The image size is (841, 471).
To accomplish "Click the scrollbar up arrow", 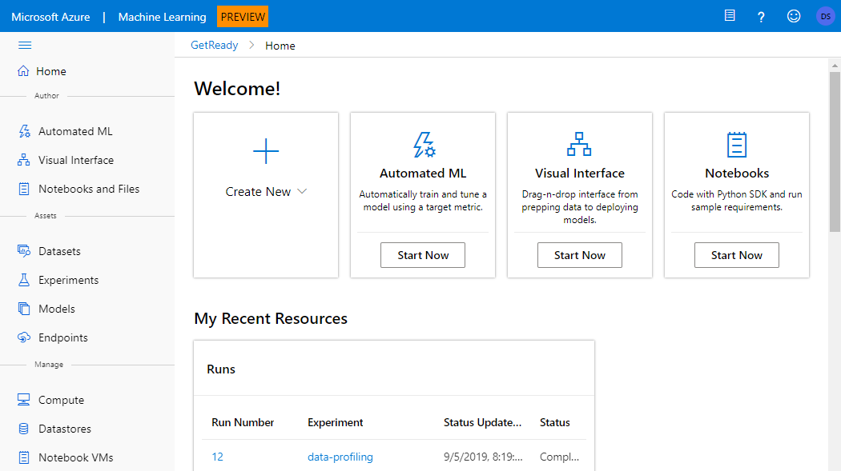I will pyautogui.click(x=835, y=66).
